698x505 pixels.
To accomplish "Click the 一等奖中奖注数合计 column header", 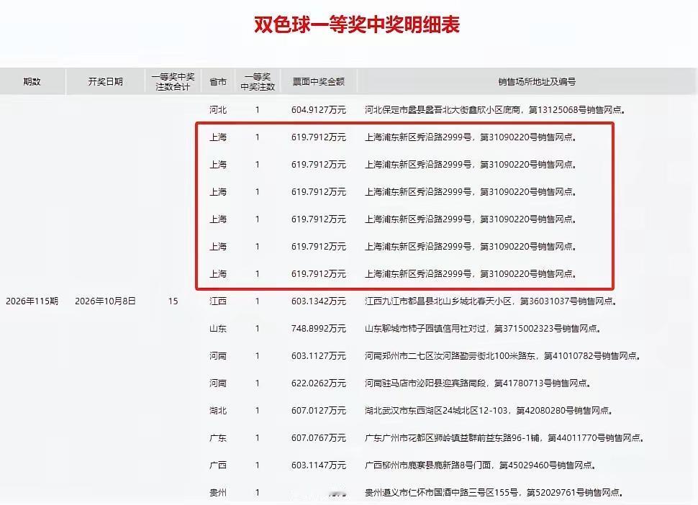I will click(173, 81).
